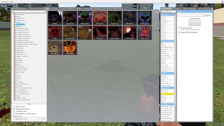Screen dimensions: 224x126
Task: Click the NPC search input field
Action: click(29, 12)
